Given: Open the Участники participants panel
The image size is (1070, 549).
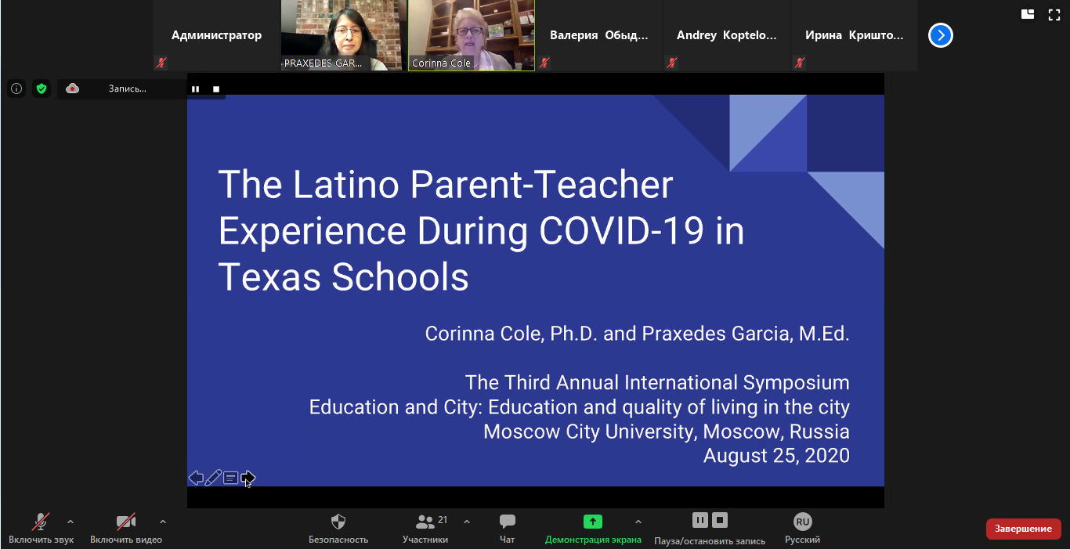Looking at the screenshot, I should (425, 522).
